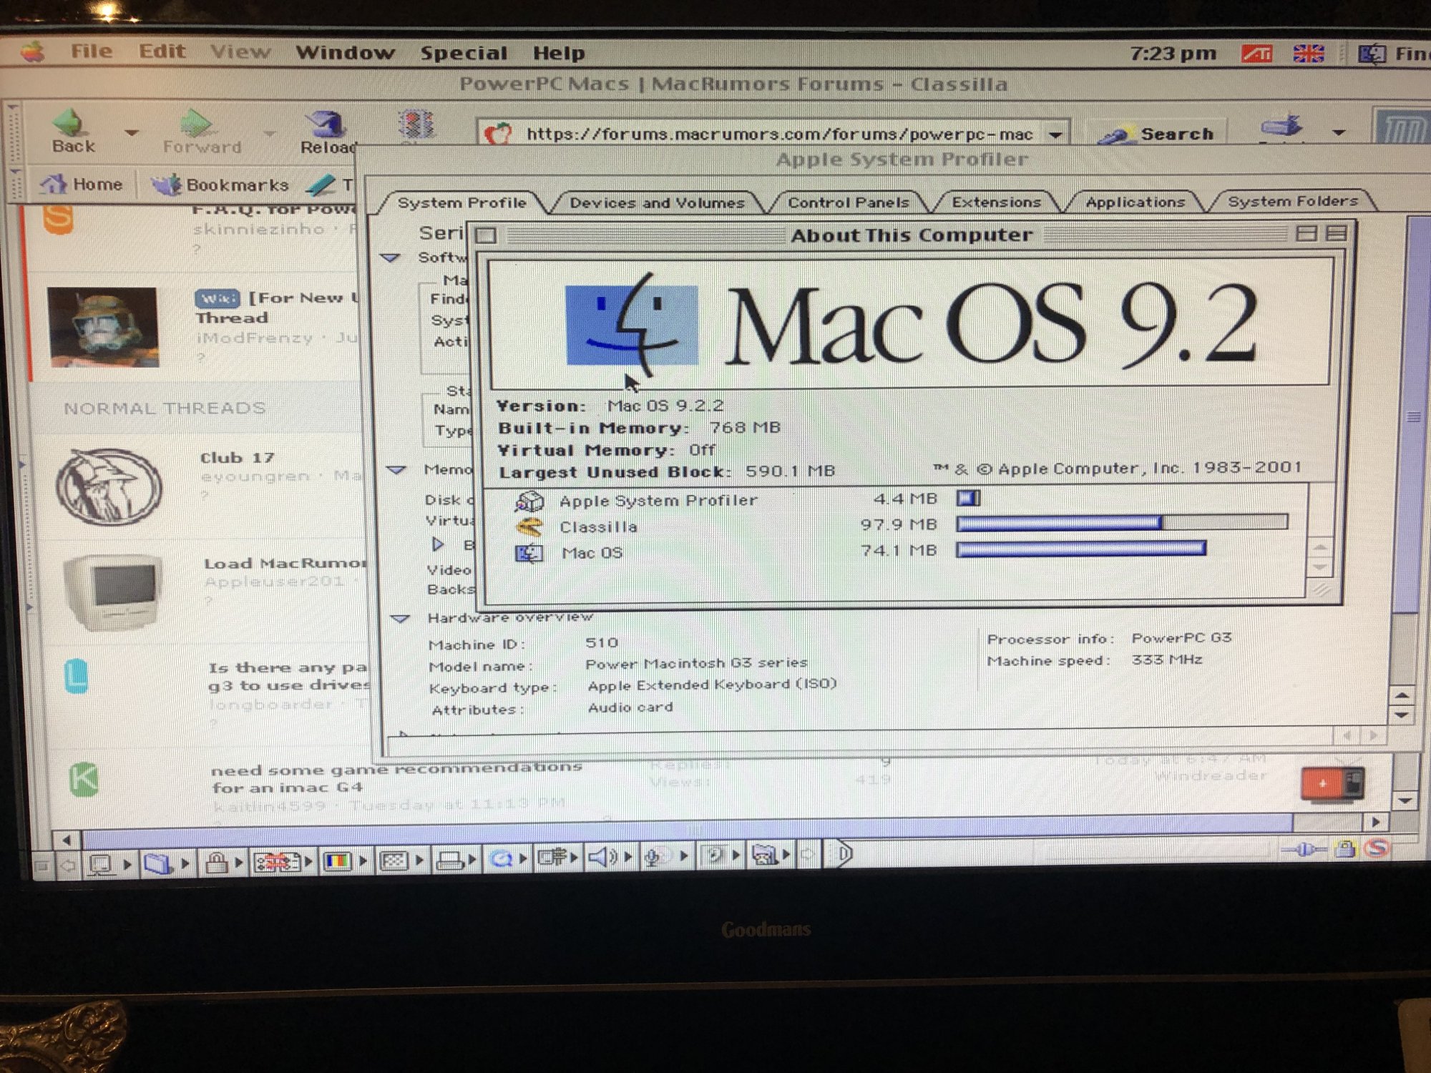
Task: Collapse the control strip with its end tab
Action: tap(844, 853)
